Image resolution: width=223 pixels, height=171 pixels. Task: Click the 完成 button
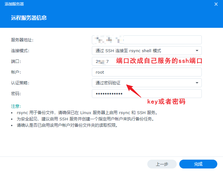tap(198, 164)
